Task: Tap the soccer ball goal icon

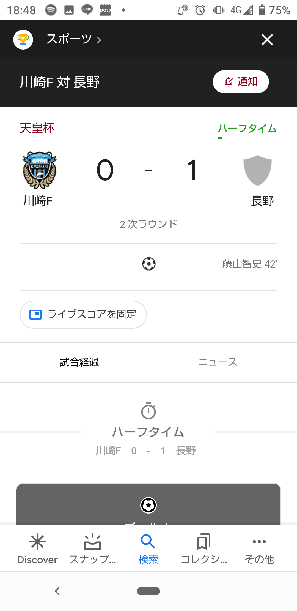Action: pyautogui.click(x=149, y=264)
